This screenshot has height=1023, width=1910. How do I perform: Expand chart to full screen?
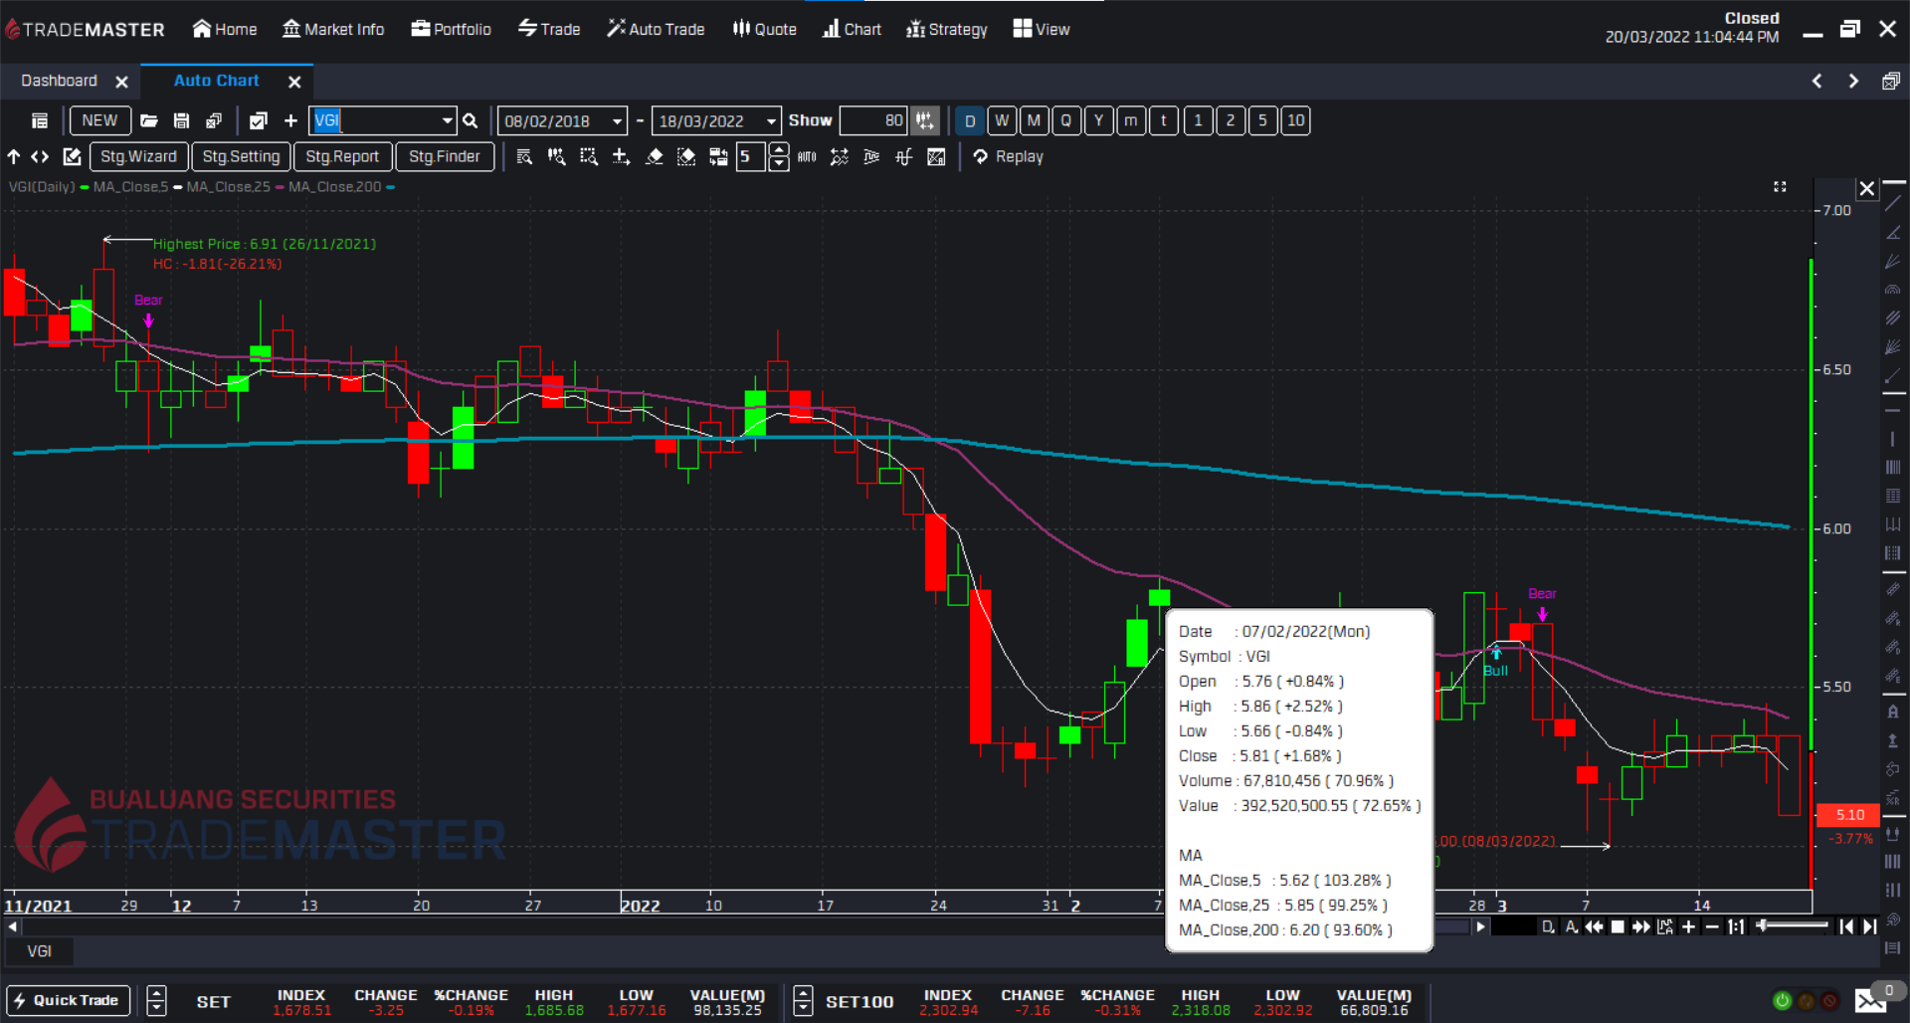(1780, 187)
